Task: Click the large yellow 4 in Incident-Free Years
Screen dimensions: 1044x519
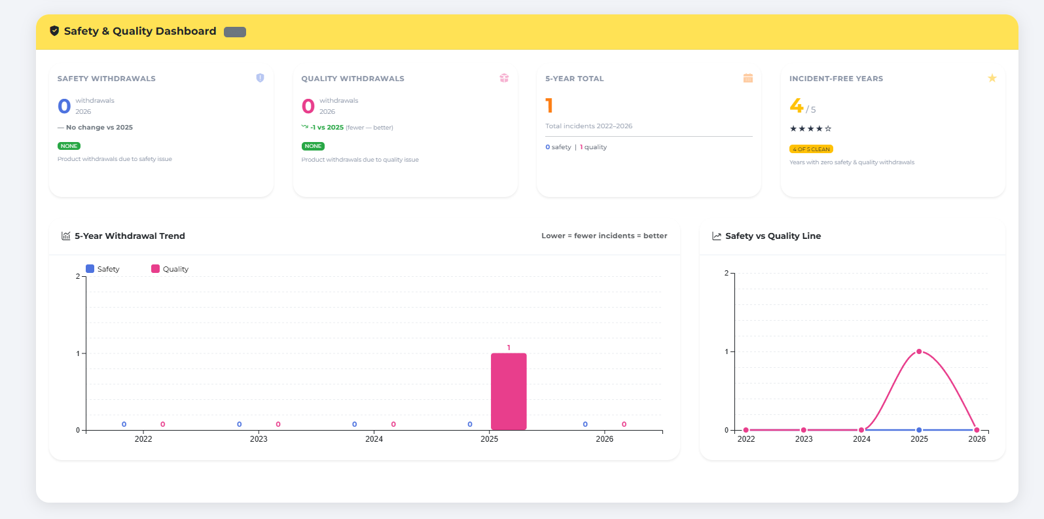Action: pos(797,105)
